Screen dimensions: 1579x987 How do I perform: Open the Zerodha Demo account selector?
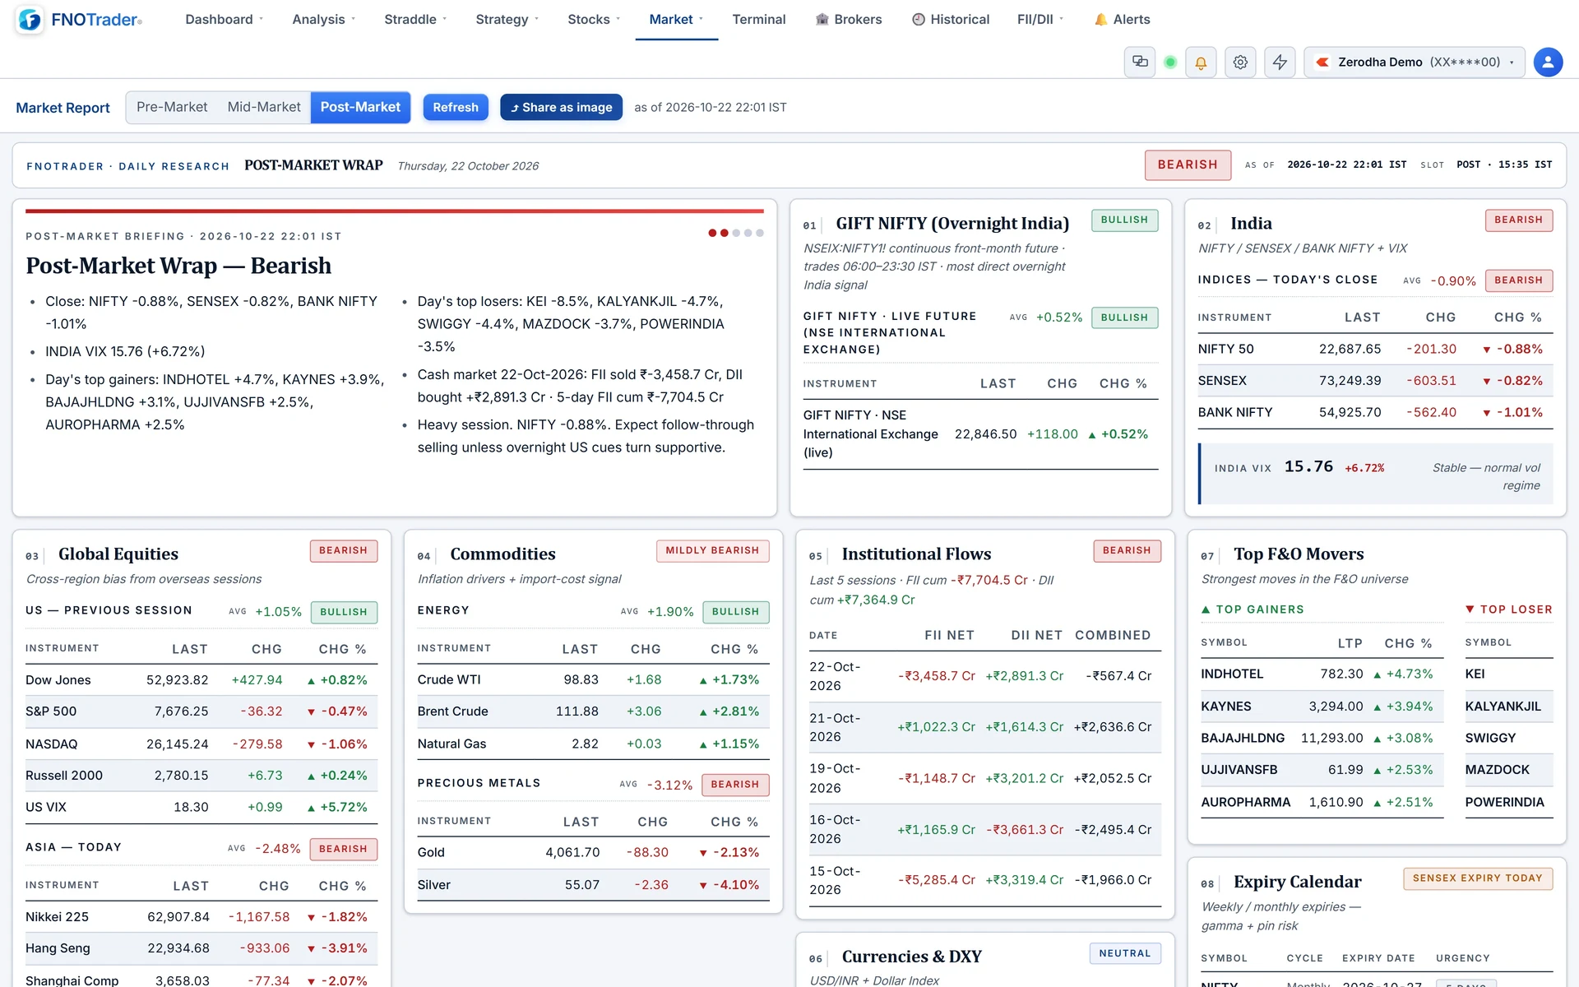[1414, 62]
